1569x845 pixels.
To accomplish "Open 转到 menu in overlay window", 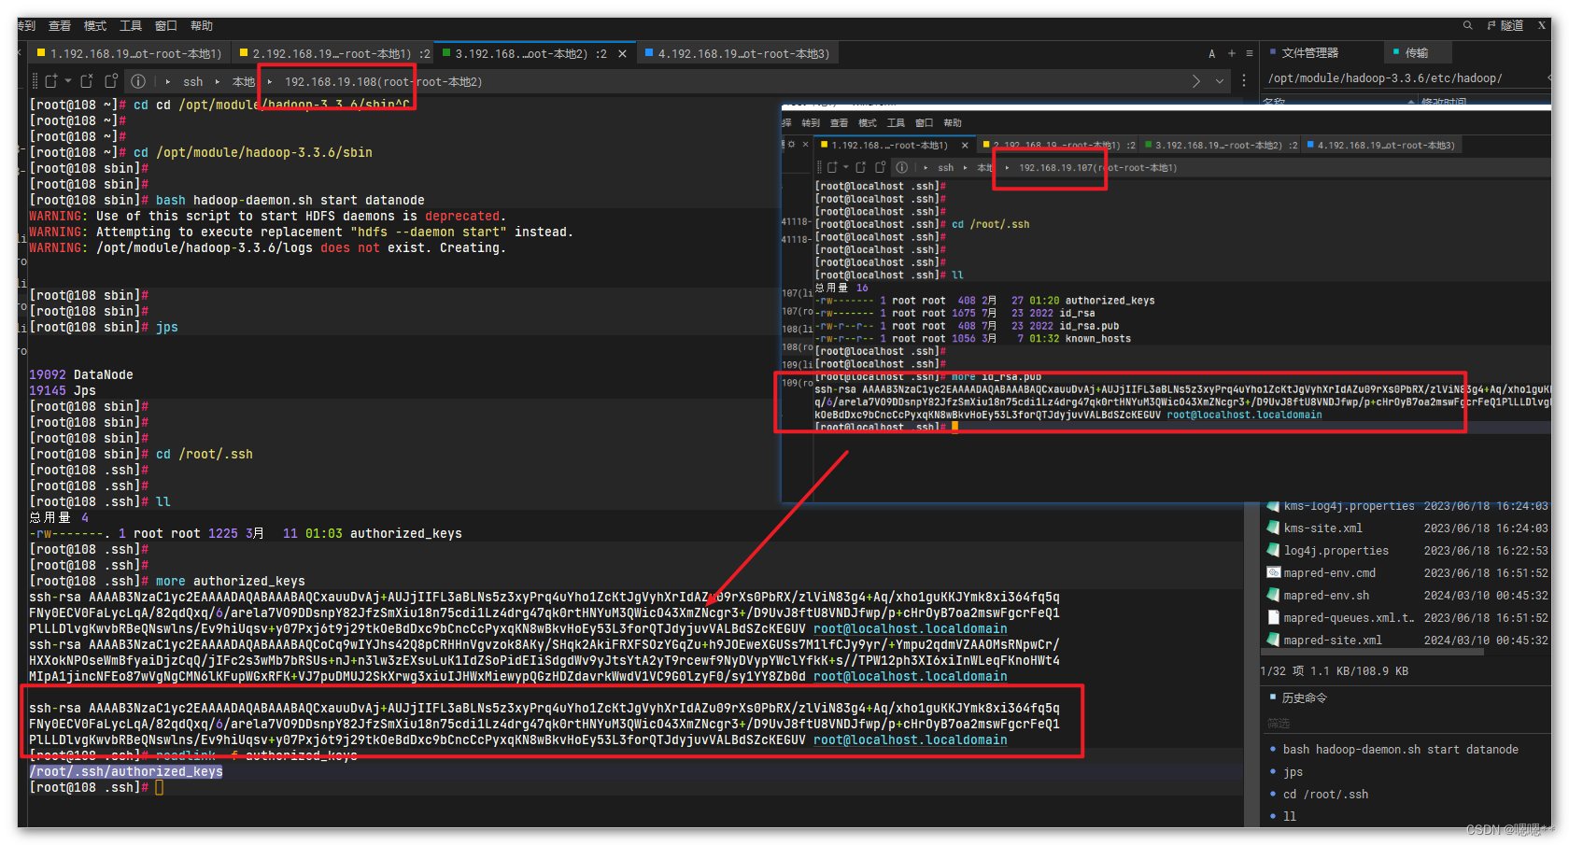I will 811,123.
